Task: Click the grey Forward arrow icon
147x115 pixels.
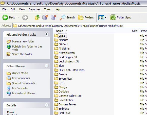Action: click(25, 17)
